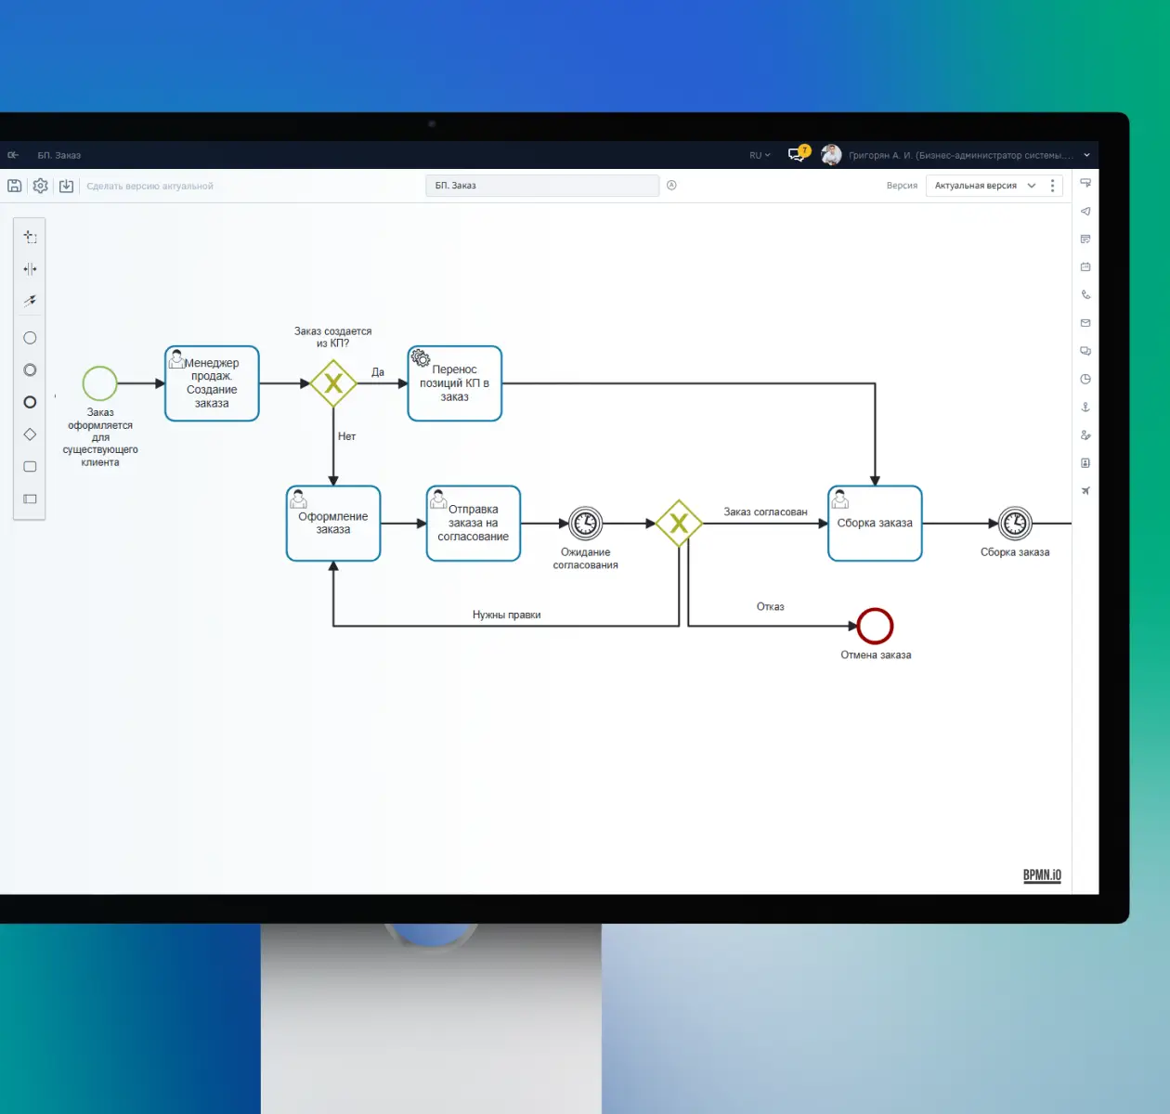Select the 'Отправка заказа на согласование' task
The height and width of the screenshot is (1114, 1170).
click(474, 524)
